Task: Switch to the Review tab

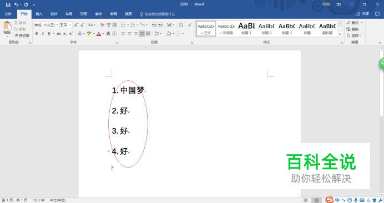Action: (113, 14)
